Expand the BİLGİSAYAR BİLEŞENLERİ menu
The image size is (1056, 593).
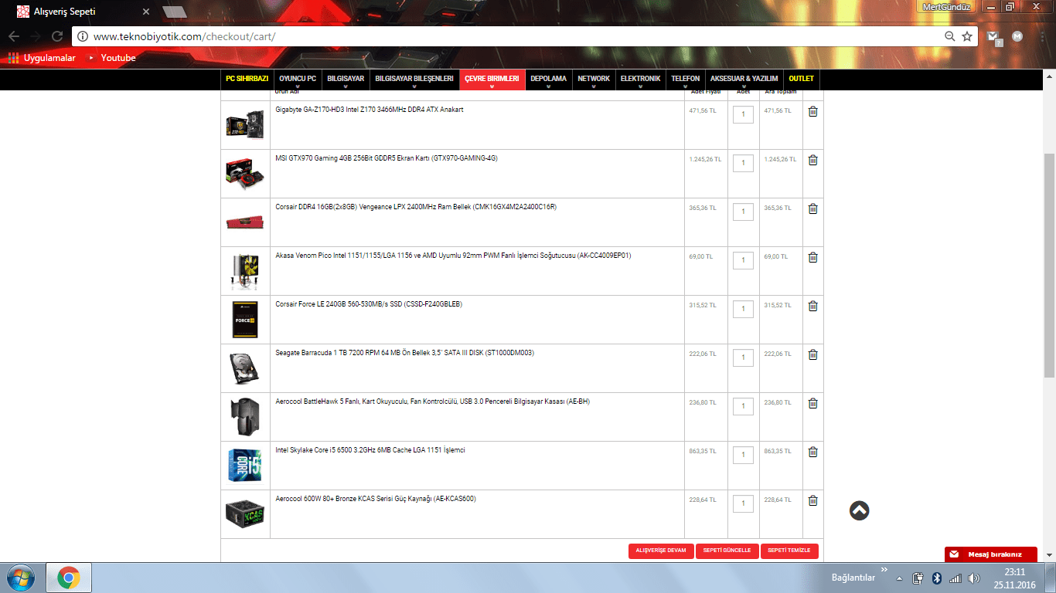point(414,80)
